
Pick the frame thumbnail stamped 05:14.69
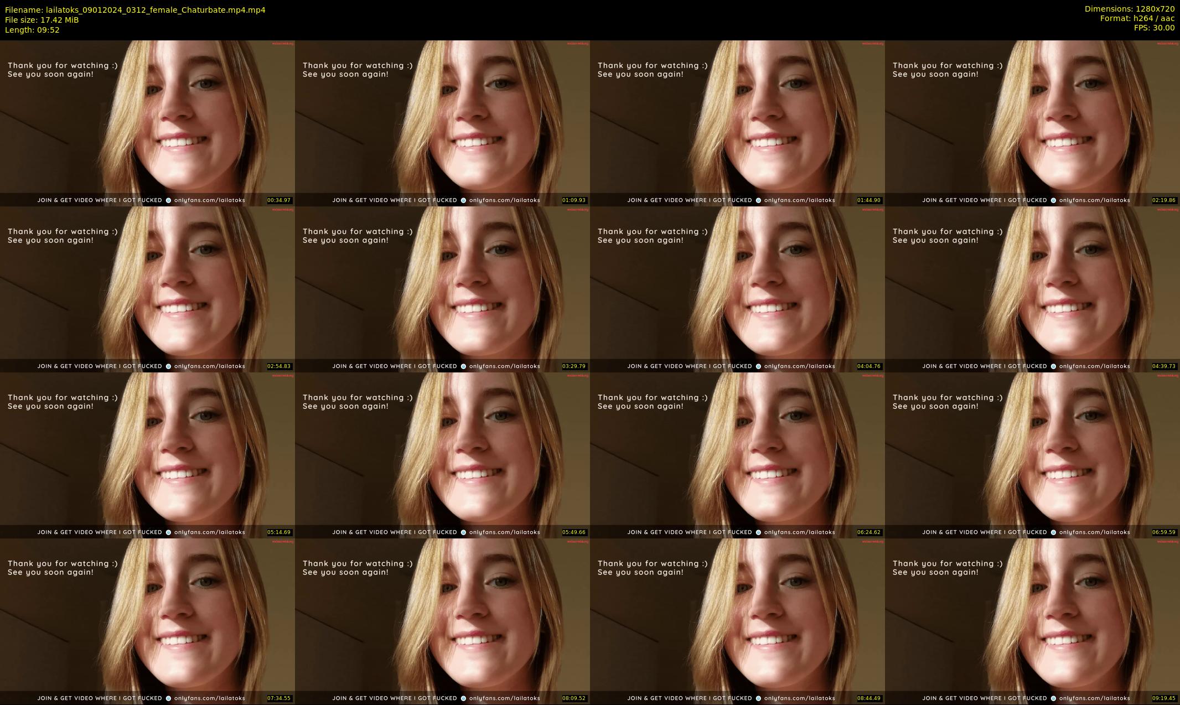[147, 455]
